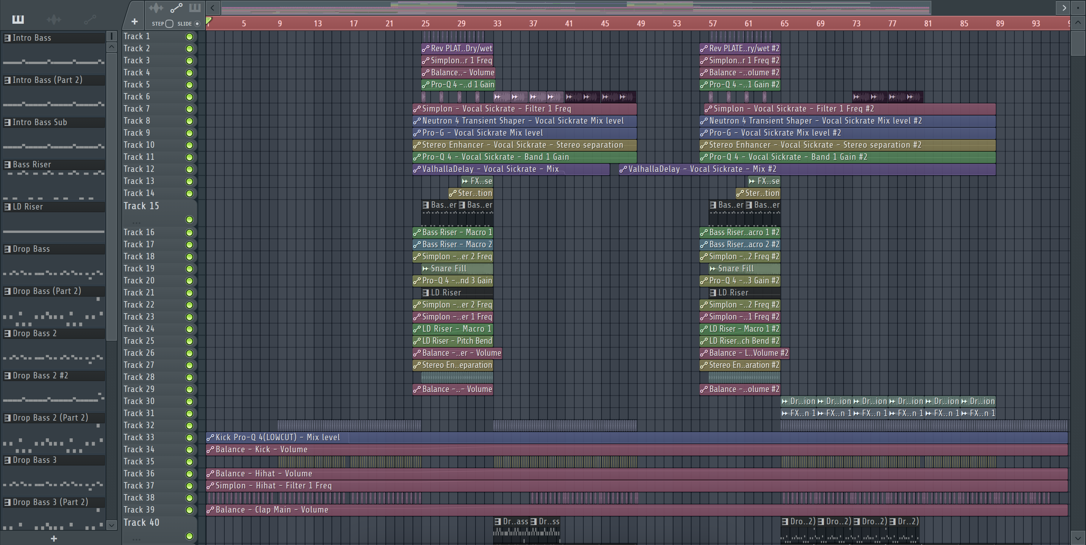
Task: Select first Bass Riser pattern clip on Track 15
Action: (440, 213)
